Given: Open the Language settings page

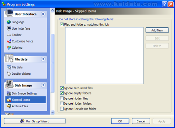Looking at the screenshot, I should (18, 22).
